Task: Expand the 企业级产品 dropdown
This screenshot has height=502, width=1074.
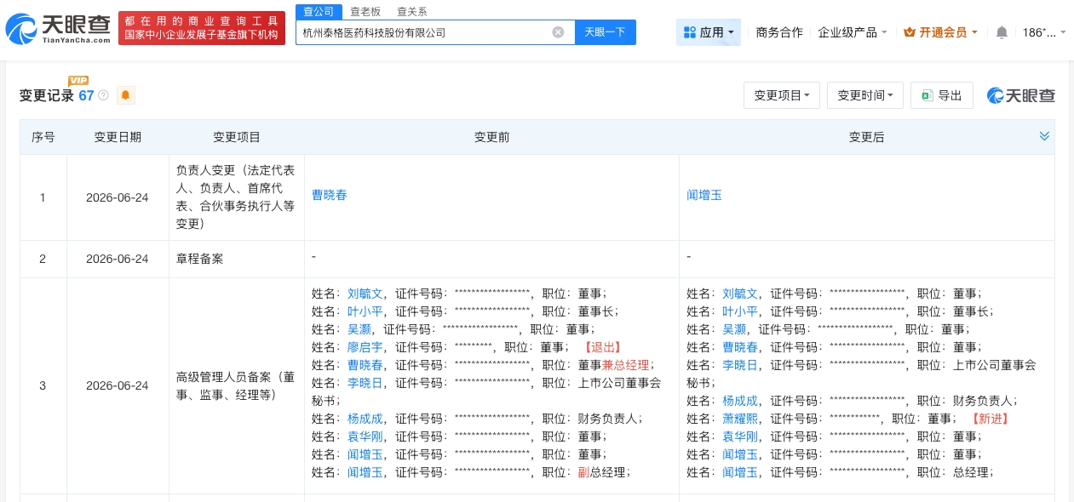Action: [x=853, y=32]
